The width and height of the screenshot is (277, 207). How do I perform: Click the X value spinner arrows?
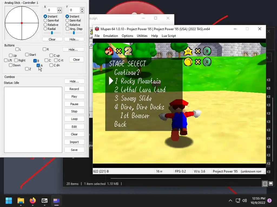[x=60, y=10]
